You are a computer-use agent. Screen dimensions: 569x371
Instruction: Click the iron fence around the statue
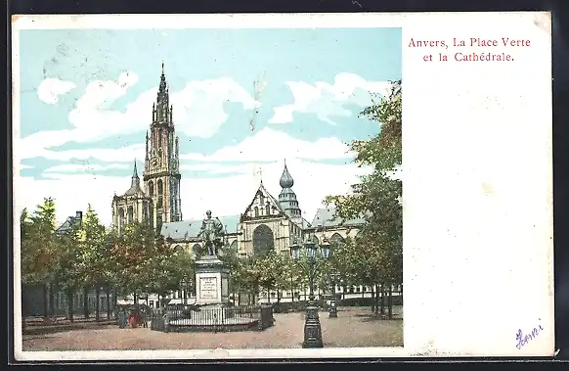212,318
